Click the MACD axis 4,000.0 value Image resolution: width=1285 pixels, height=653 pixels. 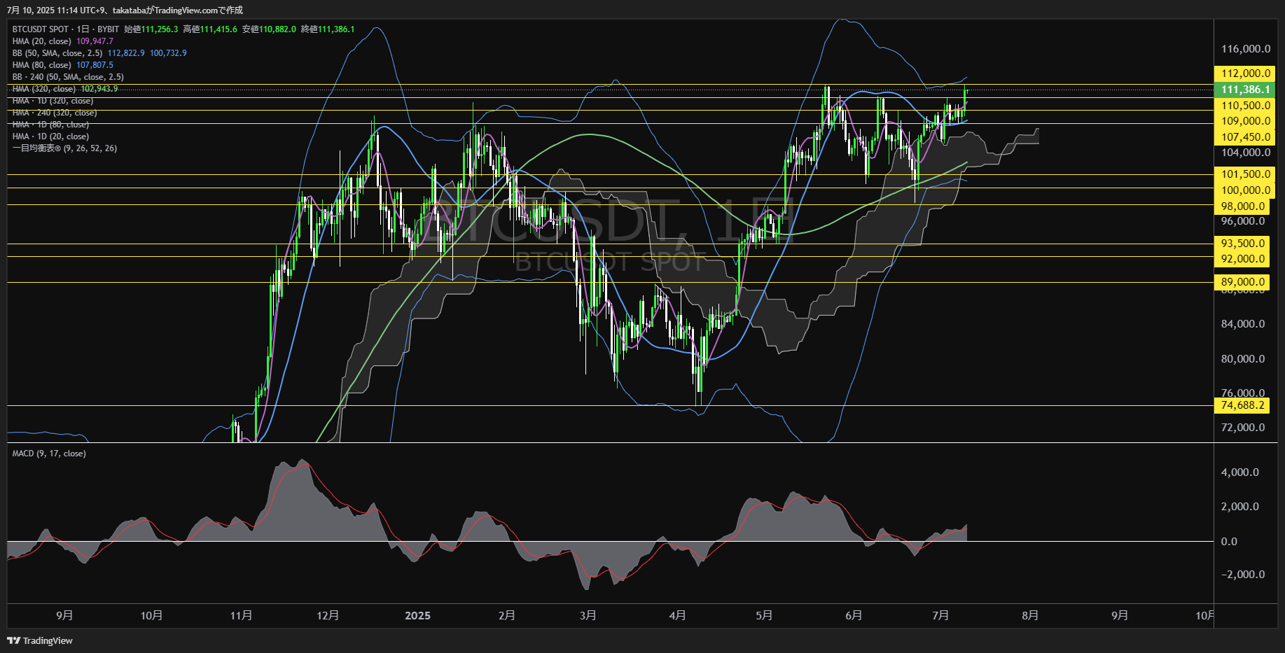coord(1240,472)
